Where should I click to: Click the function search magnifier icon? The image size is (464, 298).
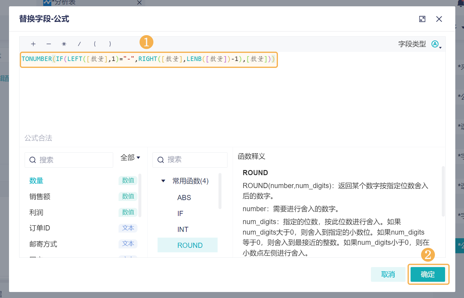161,160
